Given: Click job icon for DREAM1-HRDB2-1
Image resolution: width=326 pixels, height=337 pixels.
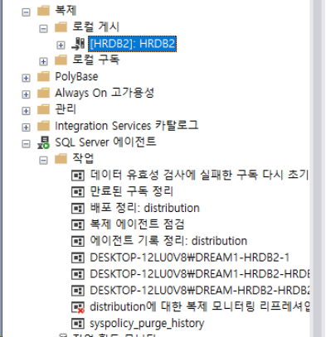Looking at the screenshot, I should click(x=78, y=258).
